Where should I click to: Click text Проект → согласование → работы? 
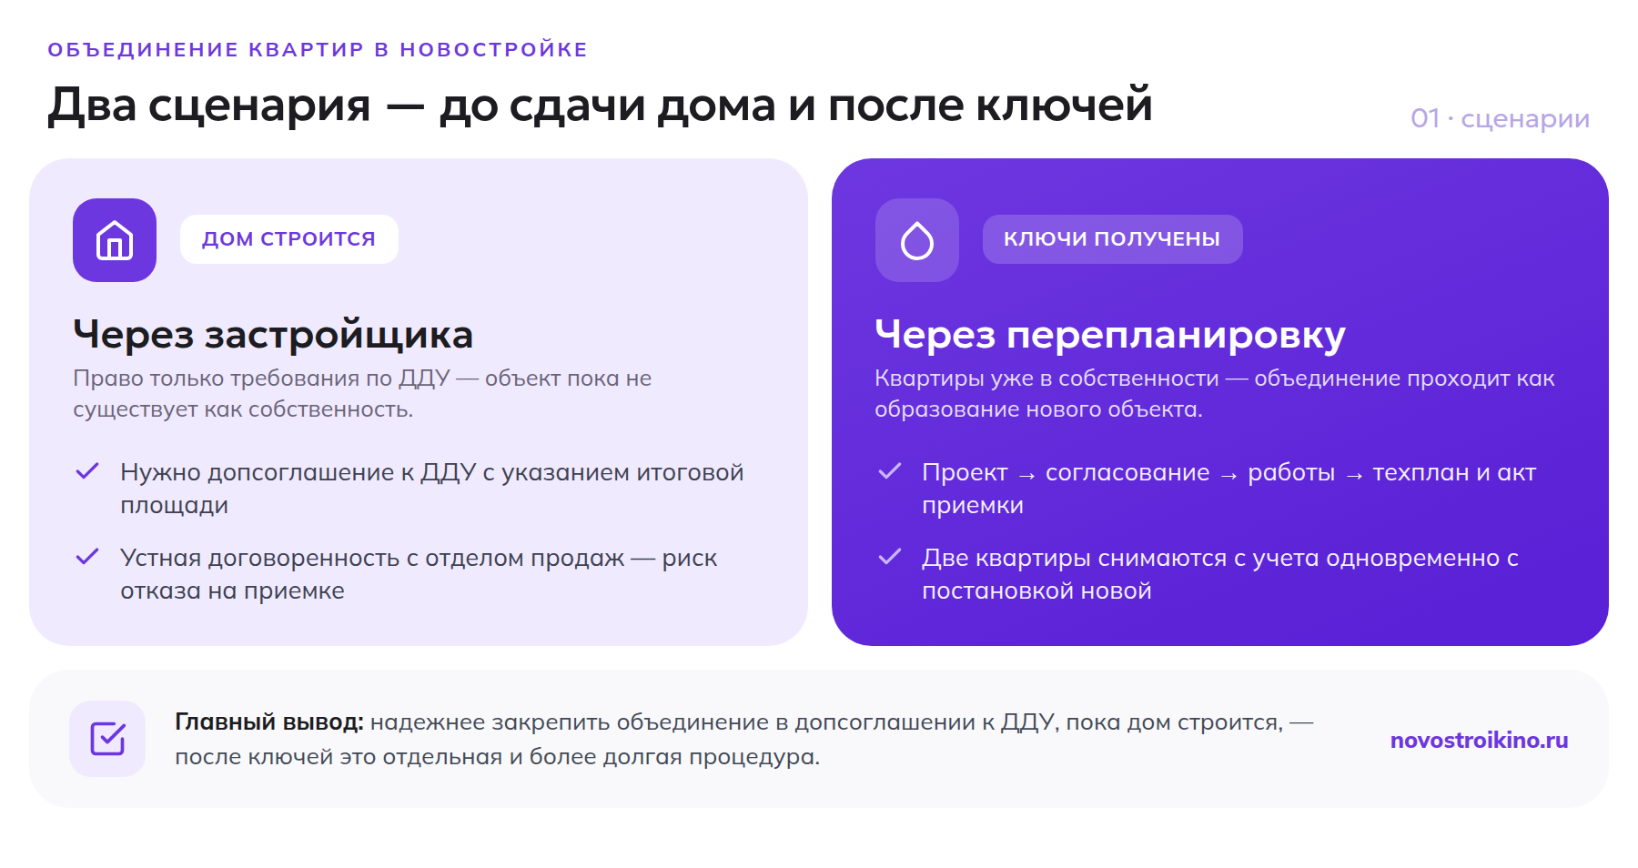1228,488
